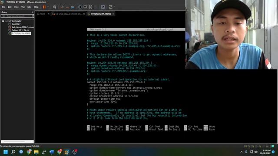Viewport: 278px width, 156px height.
Task: Click the volume tray icon
Action: pyautogui.click(x=256, y=152)
